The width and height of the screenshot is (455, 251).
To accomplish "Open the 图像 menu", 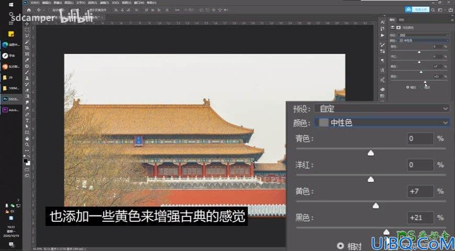I will [x=58, y=3].
